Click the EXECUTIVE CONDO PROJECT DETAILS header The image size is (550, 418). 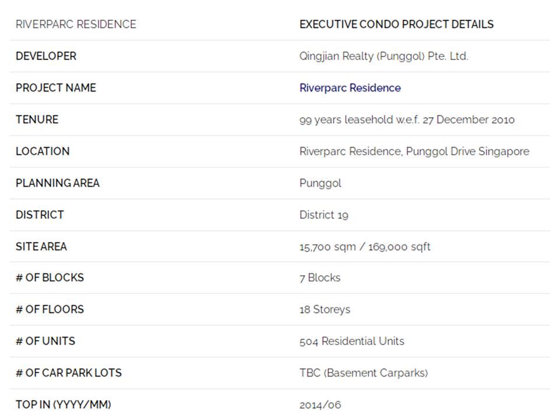[x=397, y=24]
